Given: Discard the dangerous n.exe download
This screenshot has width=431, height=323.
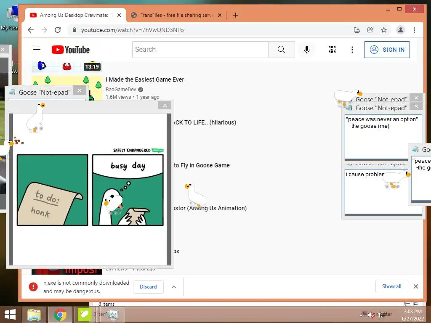Looking at the screenshot, I should pyautogui.click(x=148, y=287).
